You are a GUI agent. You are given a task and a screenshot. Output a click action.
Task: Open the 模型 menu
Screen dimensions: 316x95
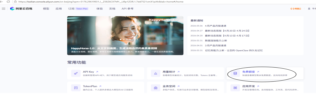coord(46,9)
